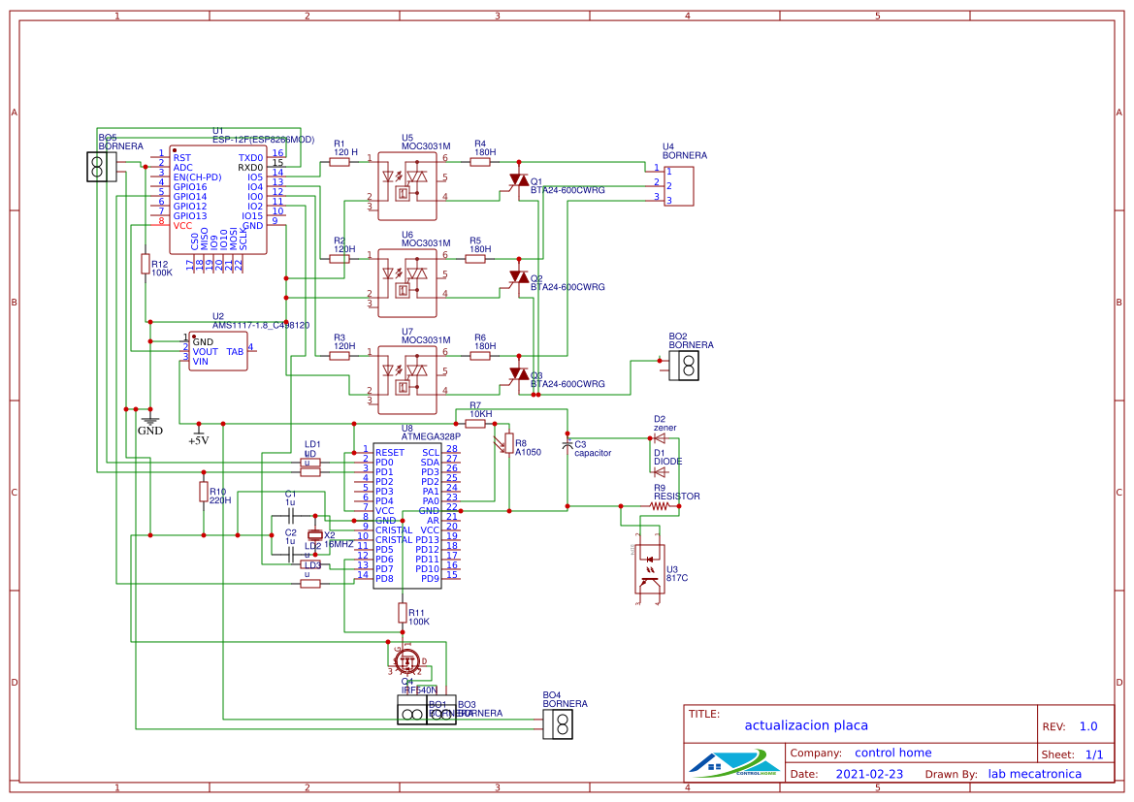Select the ATMEGA328P symbol U8
Viewport: 1134px width, 802px height.
(407, 514)
